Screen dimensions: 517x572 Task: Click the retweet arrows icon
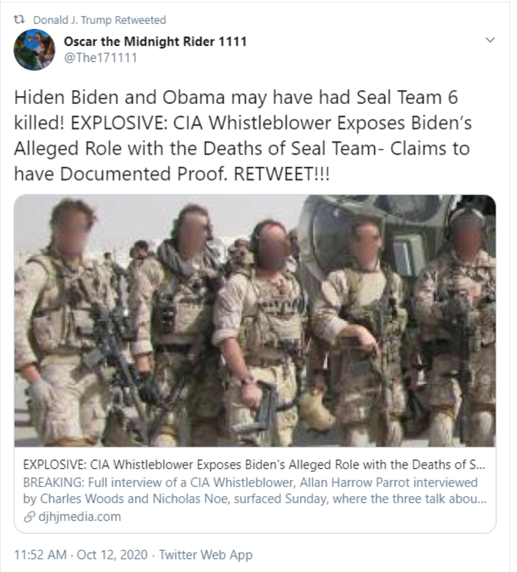pos(19,20)
